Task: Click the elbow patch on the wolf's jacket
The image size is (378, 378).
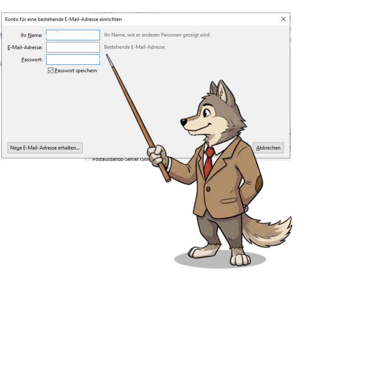Action: pyautogui.click(x=259, y=184)
